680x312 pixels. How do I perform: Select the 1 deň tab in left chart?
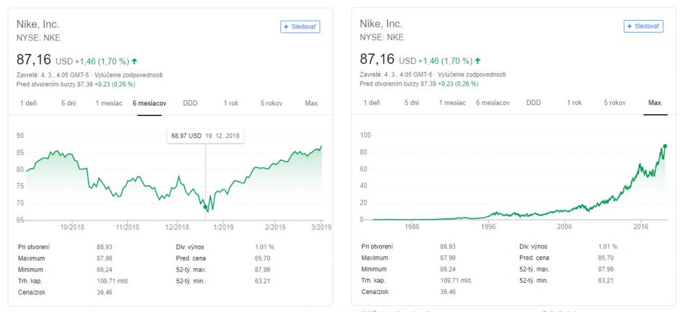coord(29,104)
